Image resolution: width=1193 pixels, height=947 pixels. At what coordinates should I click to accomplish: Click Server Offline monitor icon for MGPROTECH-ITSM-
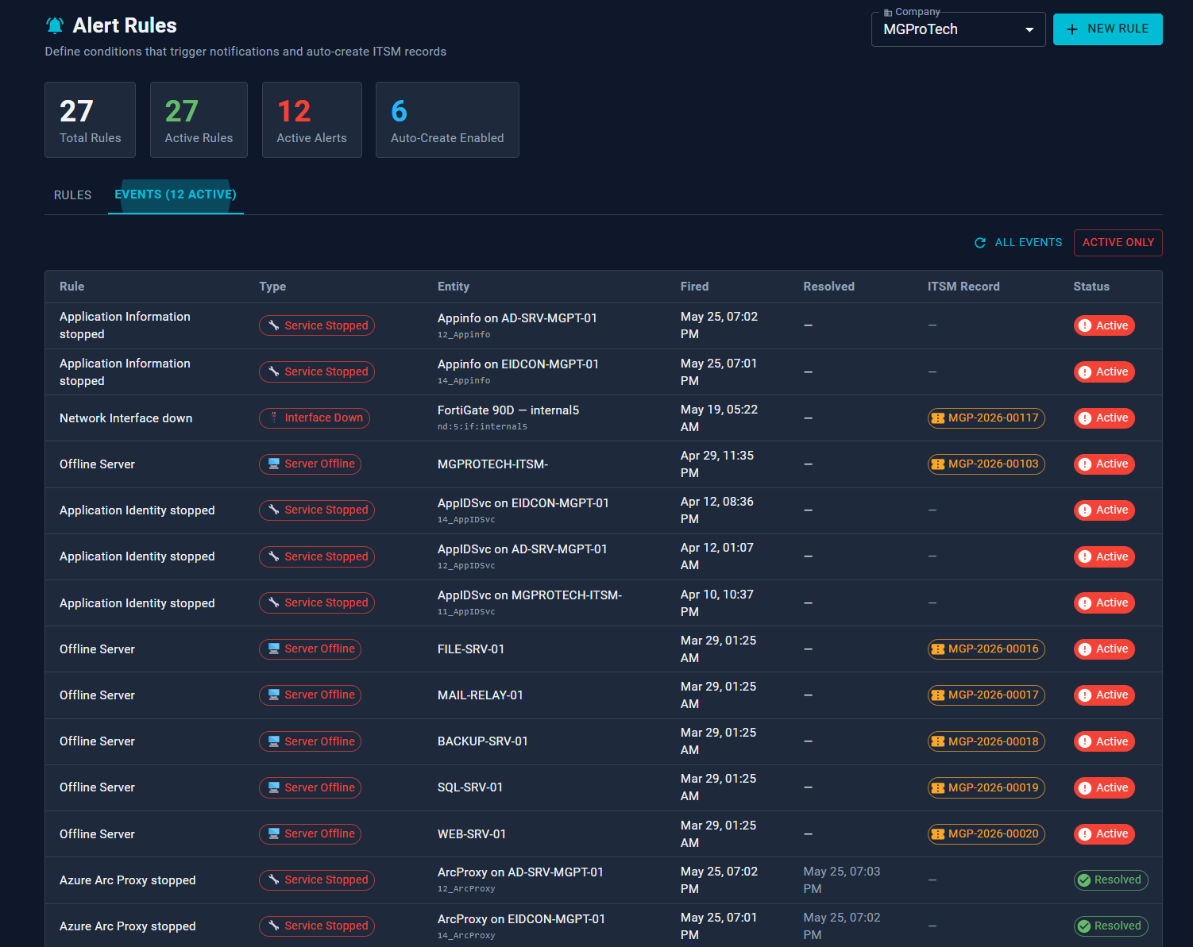coord(273,464)
